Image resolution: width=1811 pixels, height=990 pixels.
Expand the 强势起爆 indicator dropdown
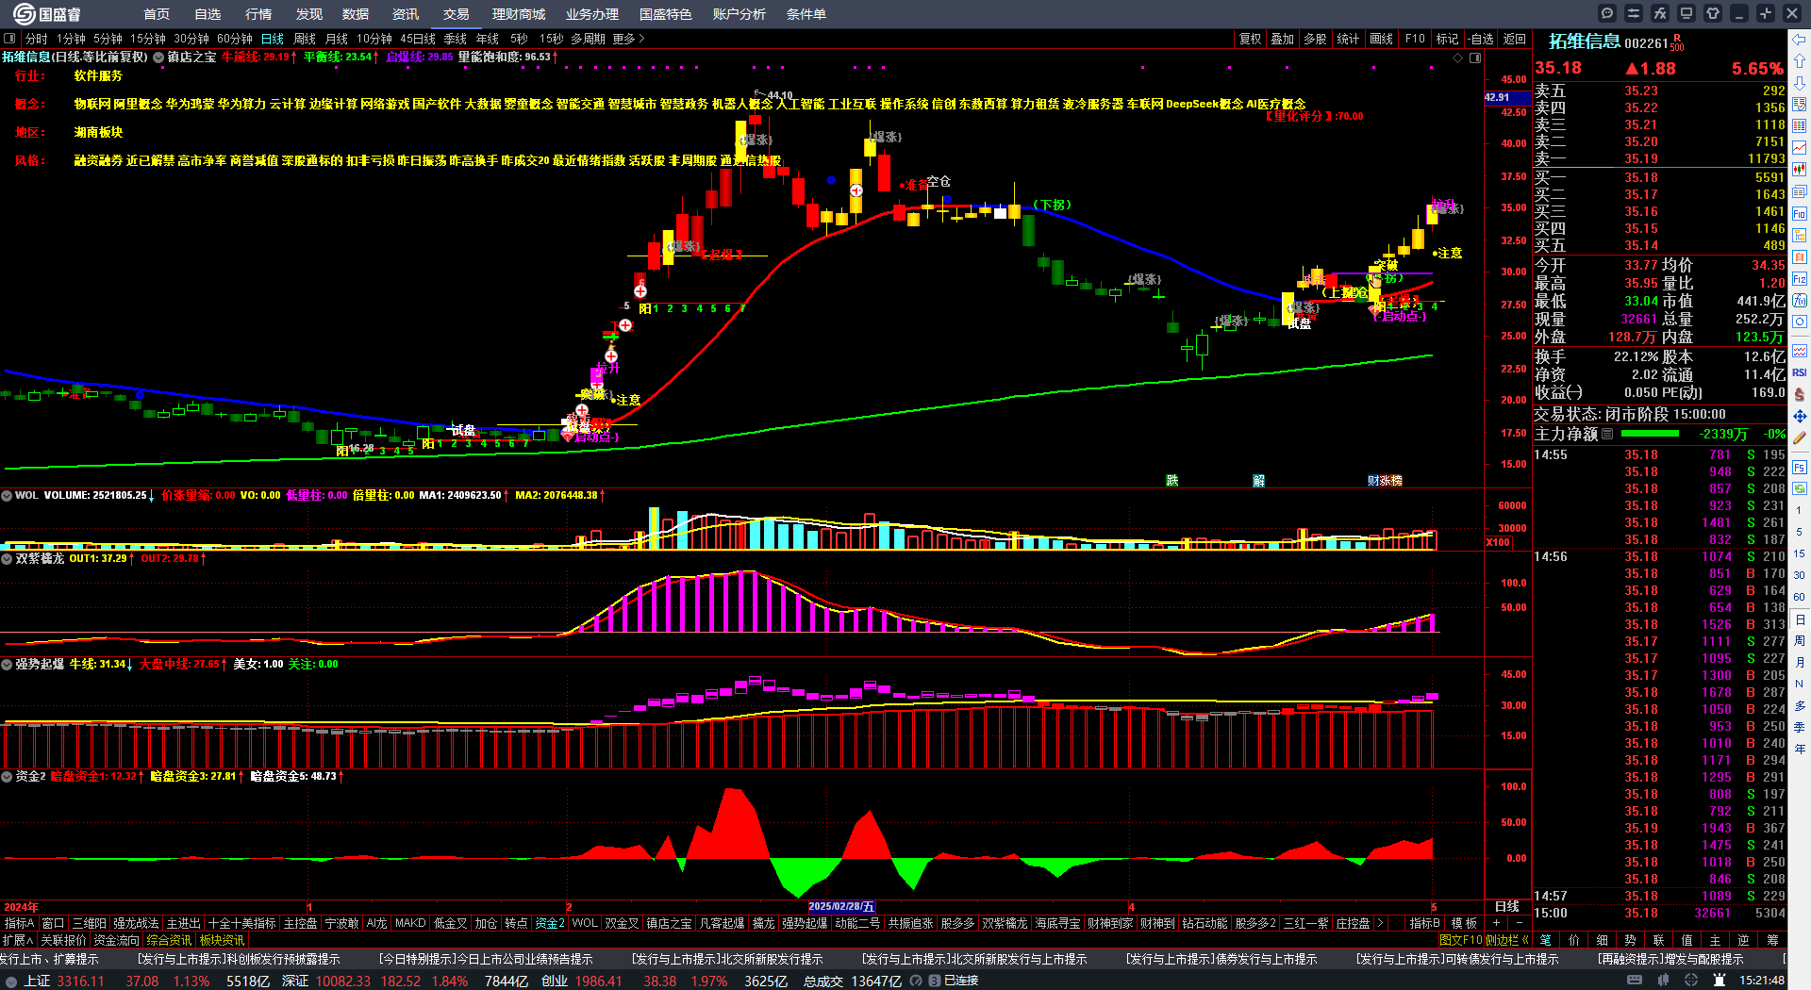(7, 664)
